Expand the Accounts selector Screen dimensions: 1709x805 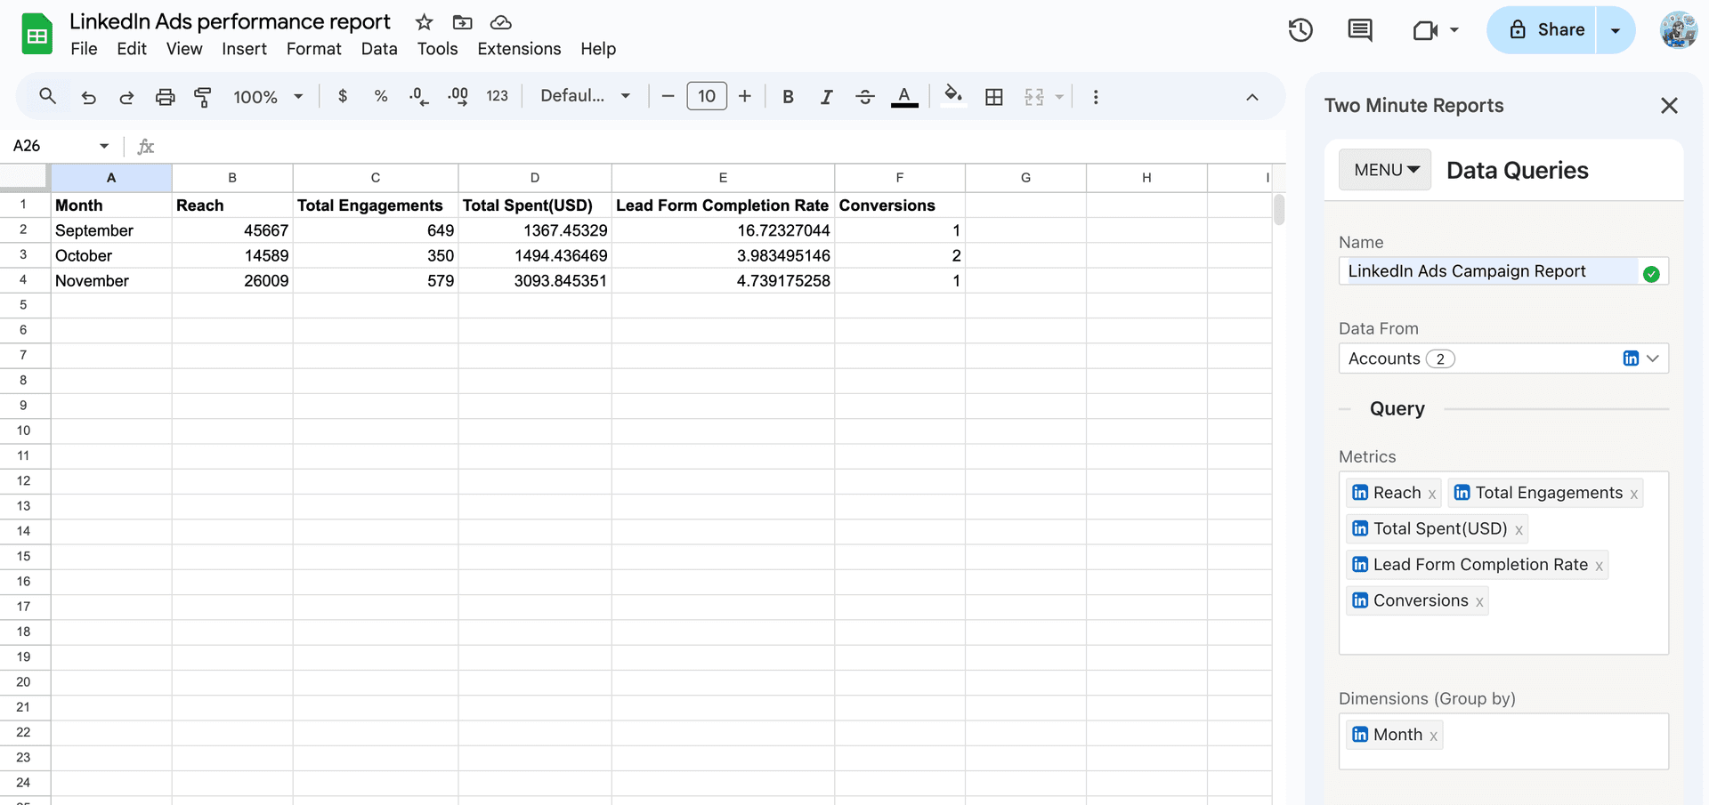tap(1655, 358)
